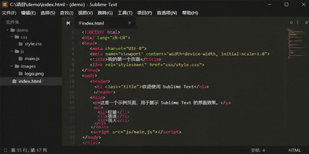The image size is (309, 154).
Task: Click the title 我的第一个页面 line
Action: (126, 59)
